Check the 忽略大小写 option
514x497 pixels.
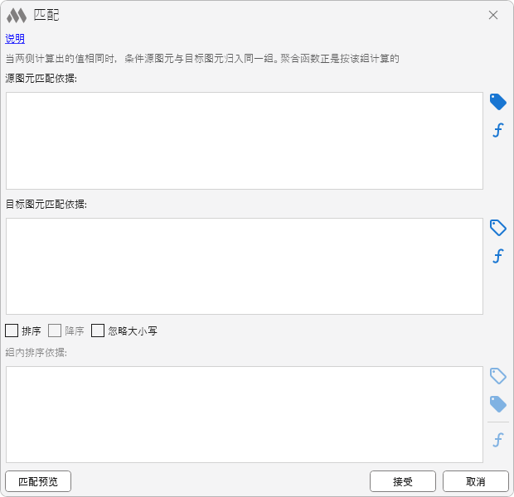click(98, 331)
